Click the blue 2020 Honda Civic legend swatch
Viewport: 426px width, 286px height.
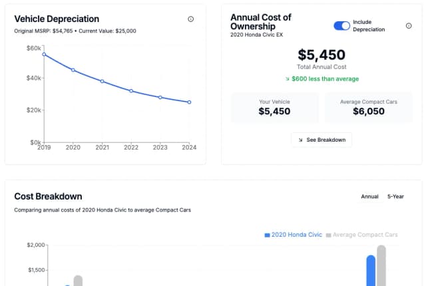click(x=268, y=235)
